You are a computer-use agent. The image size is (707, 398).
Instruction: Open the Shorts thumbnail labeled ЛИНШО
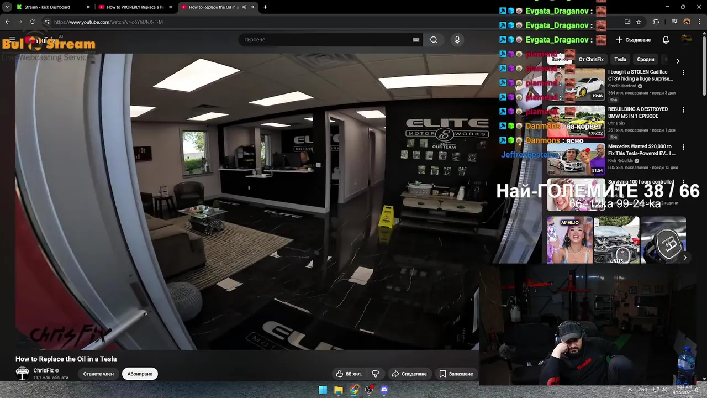(569, 240)
